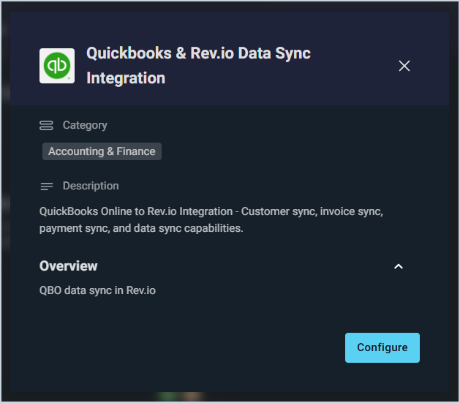460x403 pixels.
Task: Click the Description lines icon
Action: click(46, 187)
